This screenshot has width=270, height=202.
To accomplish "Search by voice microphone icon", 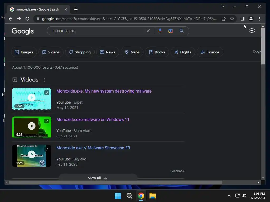I will point(160,31).
